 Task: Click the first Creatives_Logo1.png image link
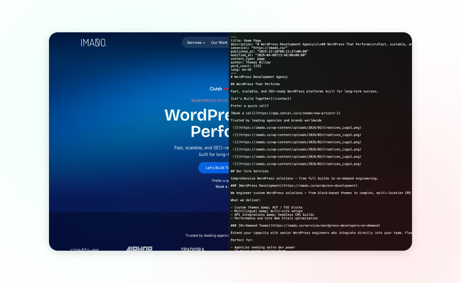[297, 128]
